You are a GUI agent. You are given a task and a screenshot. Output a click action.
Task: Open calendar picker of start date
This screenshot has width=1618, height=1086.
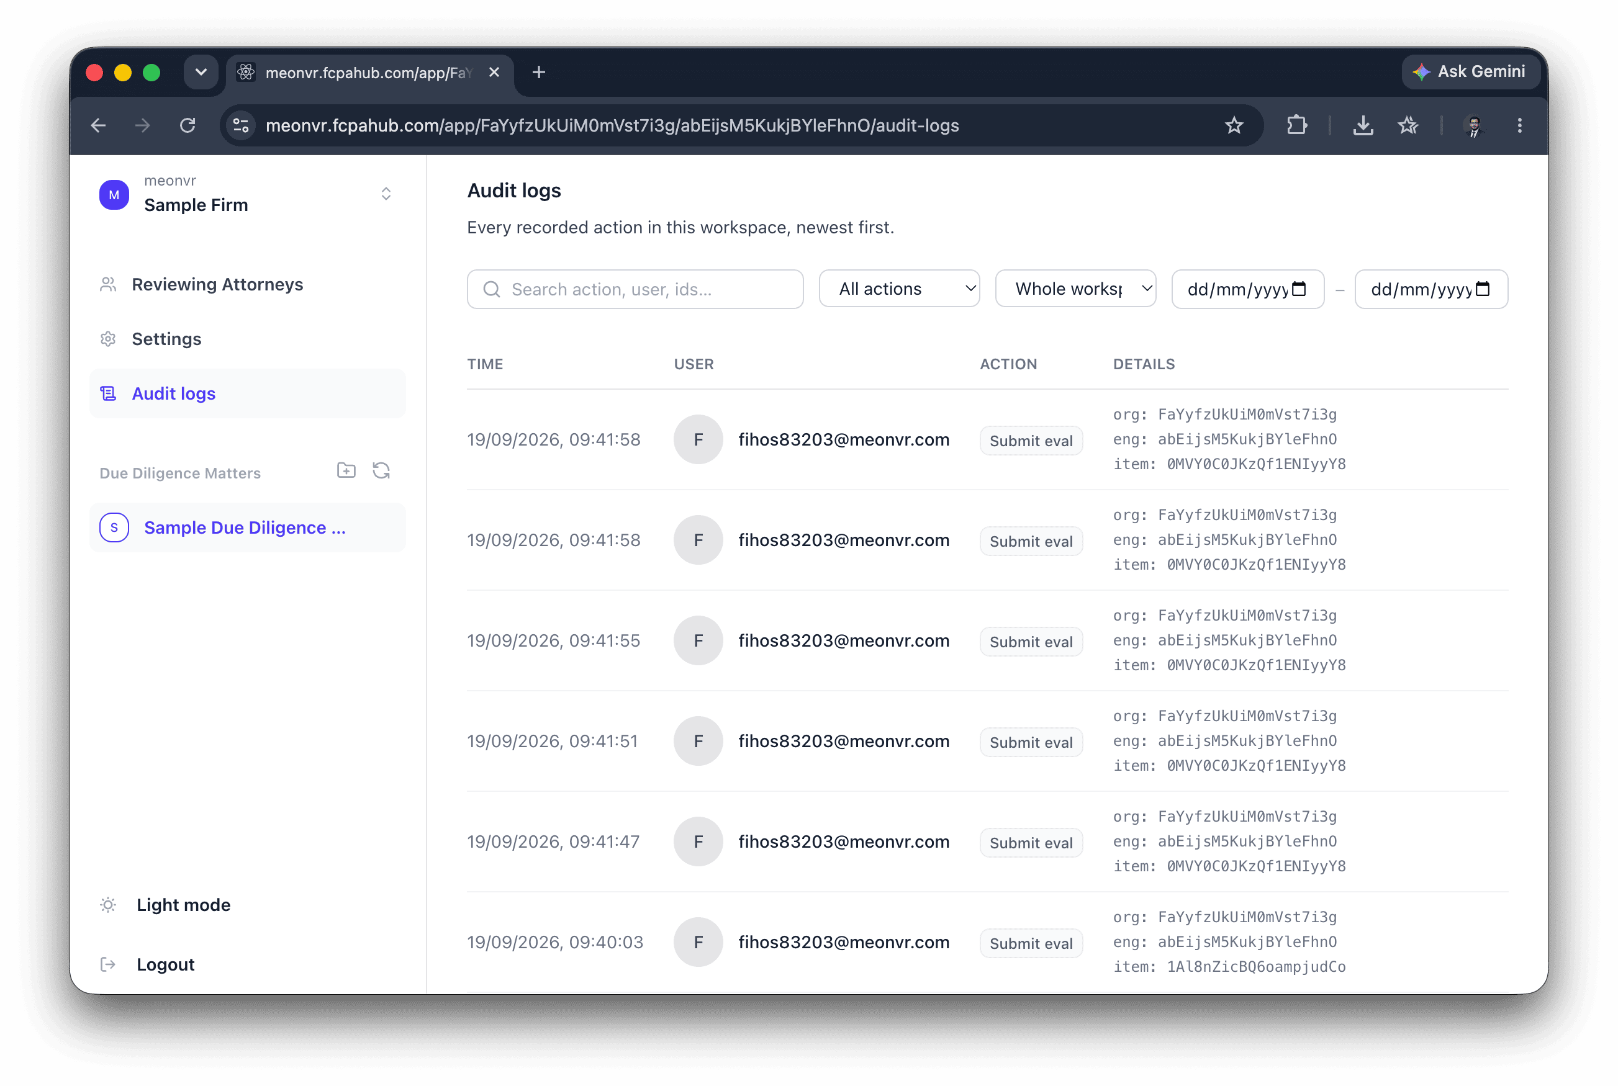pos(1299,289)
